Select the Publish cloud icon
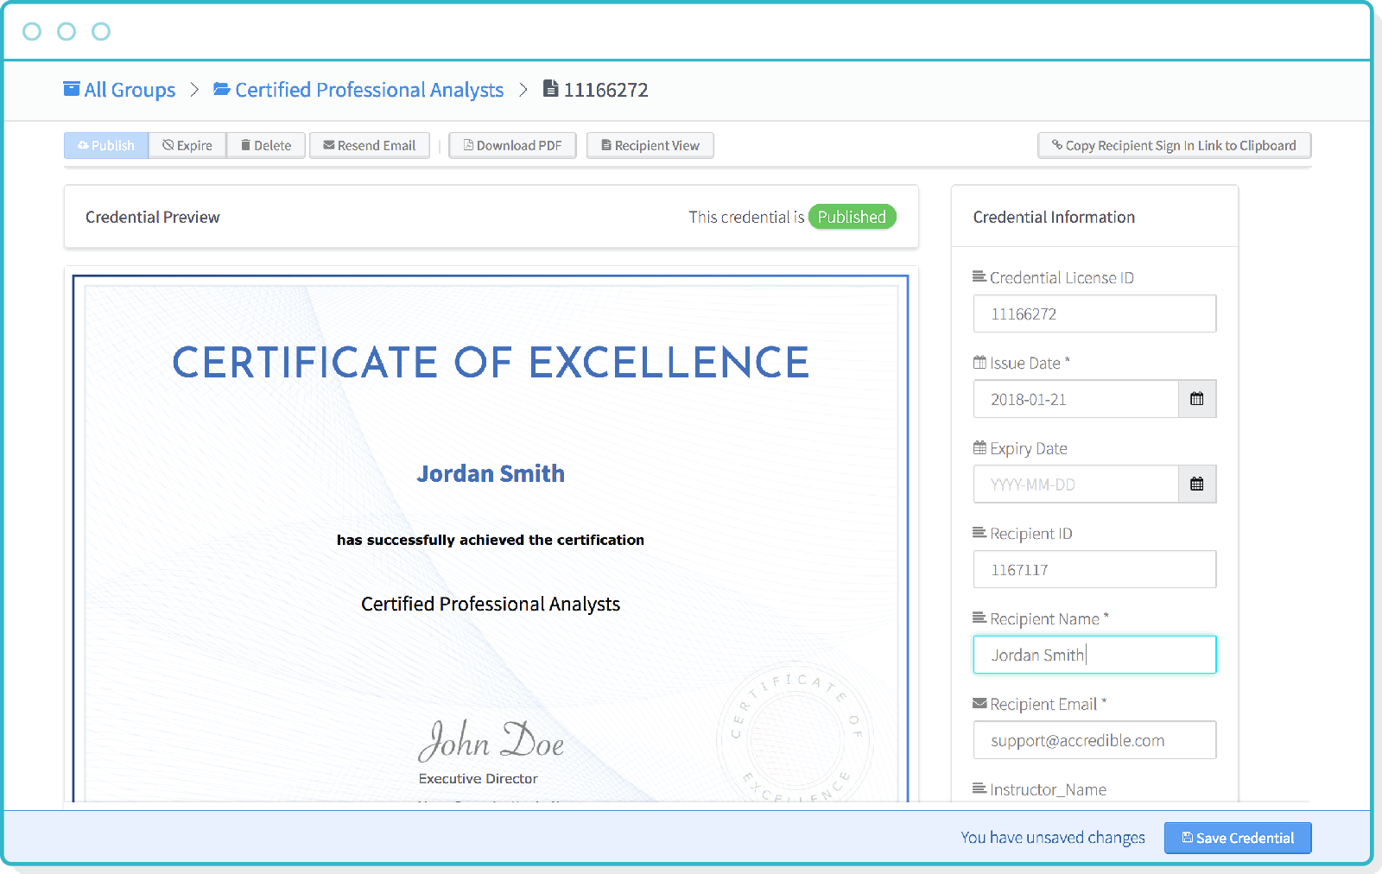Screen dimensions: 1382x874 tap(82, 145)
